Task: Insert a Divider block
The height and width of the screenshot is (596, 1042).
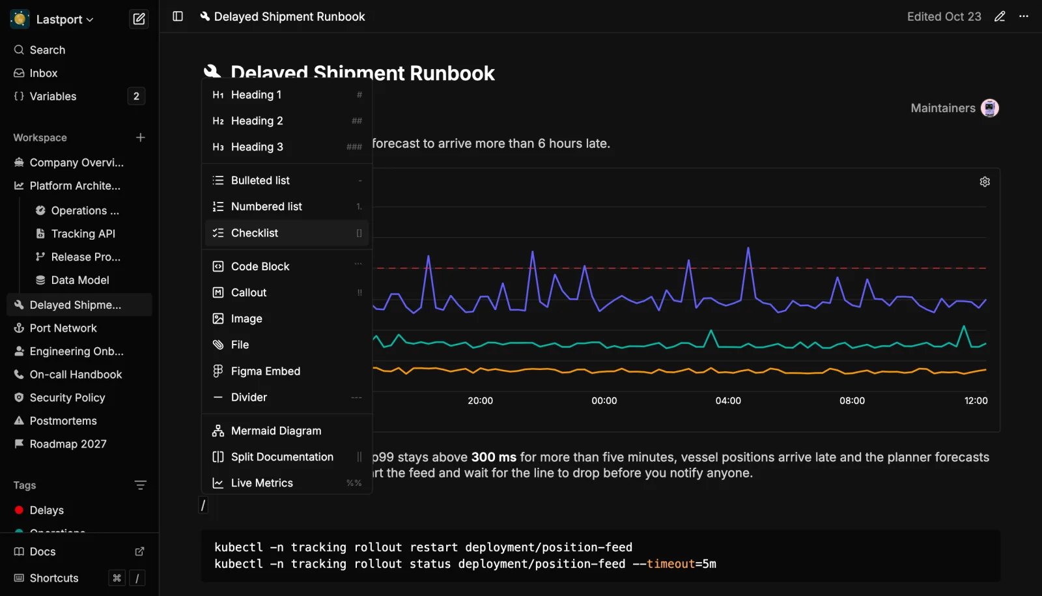Action: pos(287,397)
